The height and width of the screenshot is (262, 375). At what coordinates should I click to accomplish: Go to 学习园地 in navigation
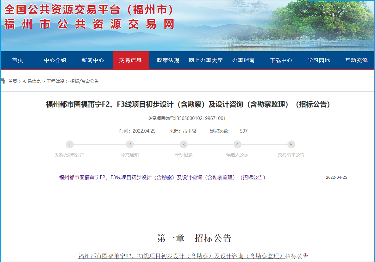tap(319, 60)
